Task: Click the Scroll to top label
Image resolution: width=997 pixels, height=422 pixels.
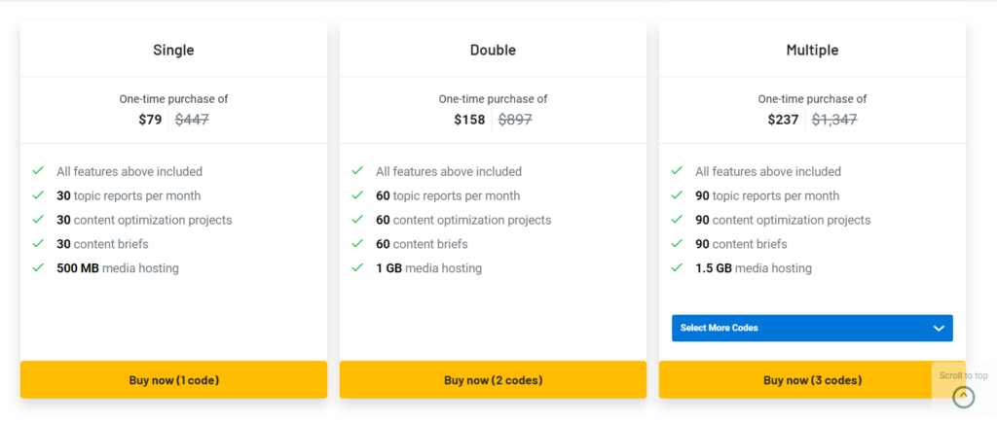Action: (x=963, y=375)
